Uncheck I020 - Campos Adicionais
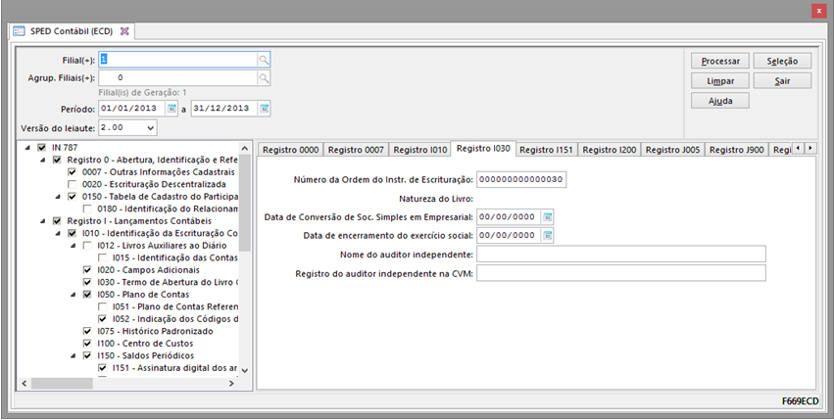The height and width of the screenshot is (420, 834). 87,270
